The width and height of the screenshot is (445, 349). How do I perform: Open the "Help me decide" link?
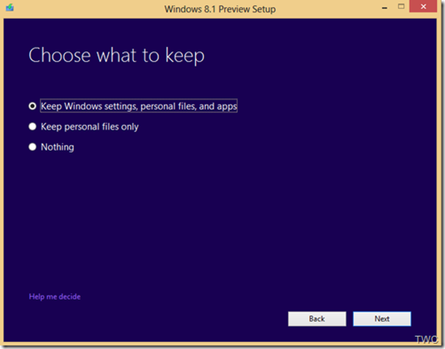[54, 296]
